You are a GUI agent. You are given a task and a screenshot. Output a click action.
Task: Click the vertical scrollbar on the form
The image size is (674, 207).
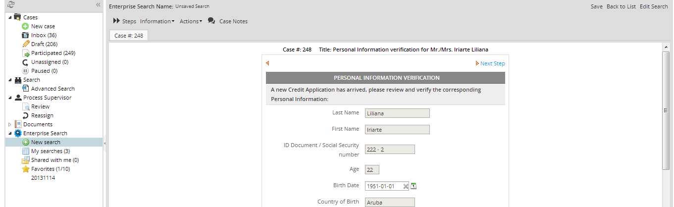point(666,110)
